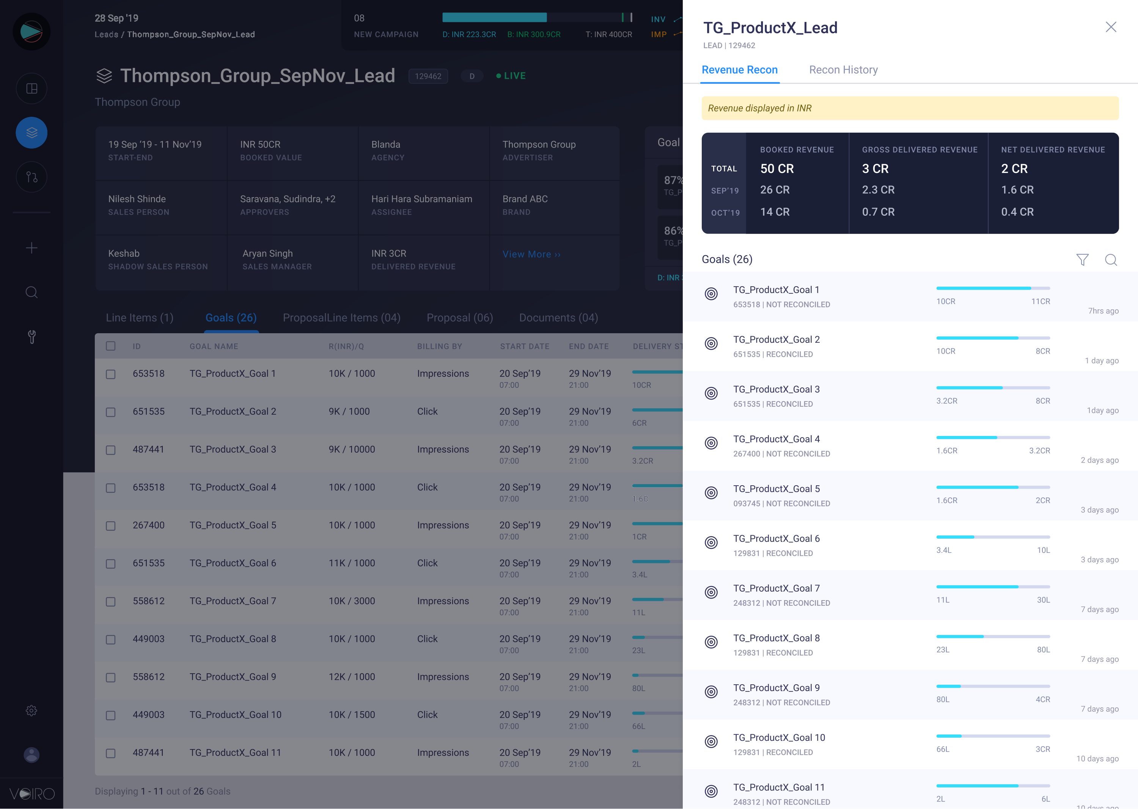Open the wrench tools icon in sidebar
The height and width of the screenshot is (809, 1138).
click(31, 337)
